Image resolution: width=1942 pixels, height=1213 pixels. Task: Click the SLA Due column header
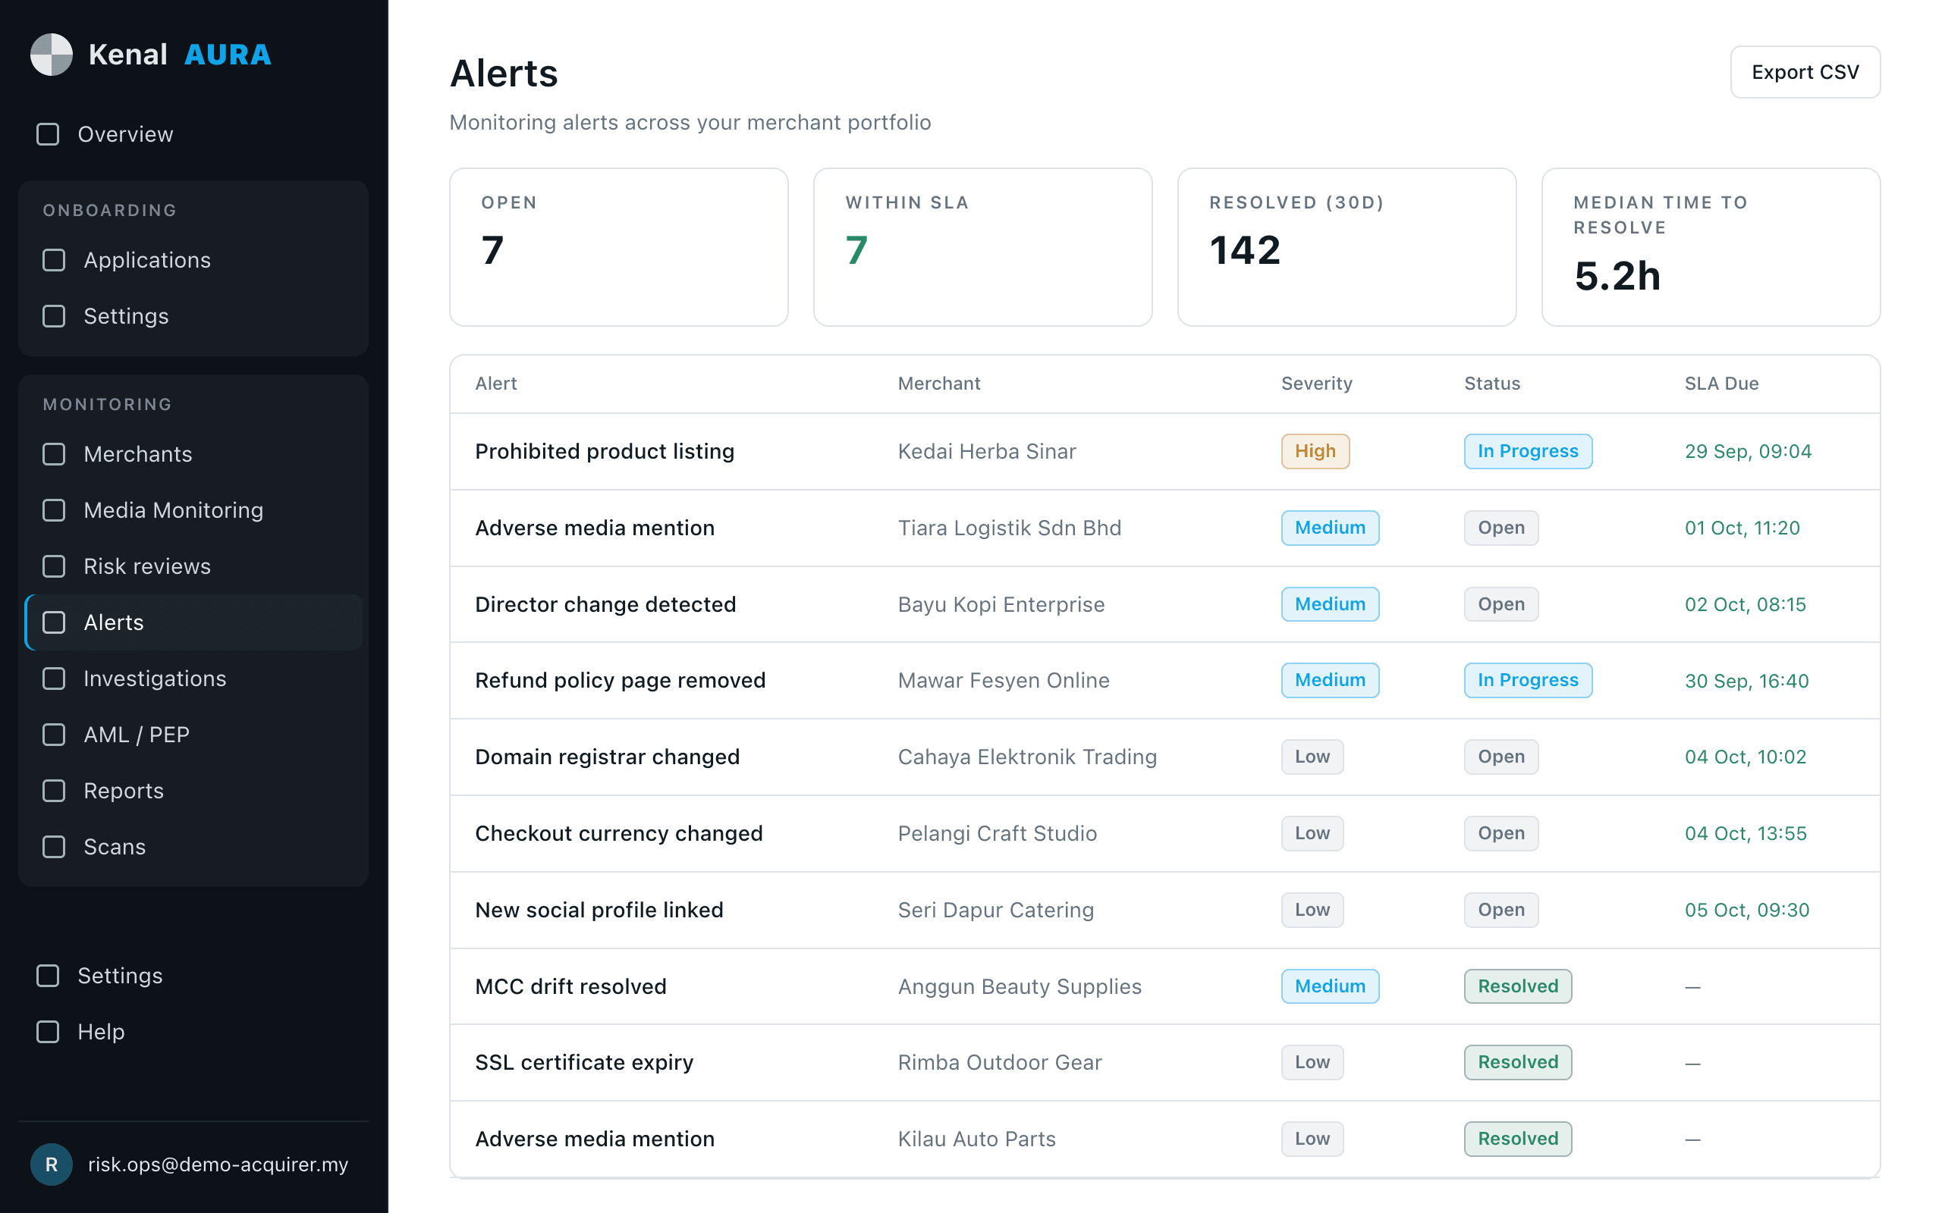[x=1721, y=384]
